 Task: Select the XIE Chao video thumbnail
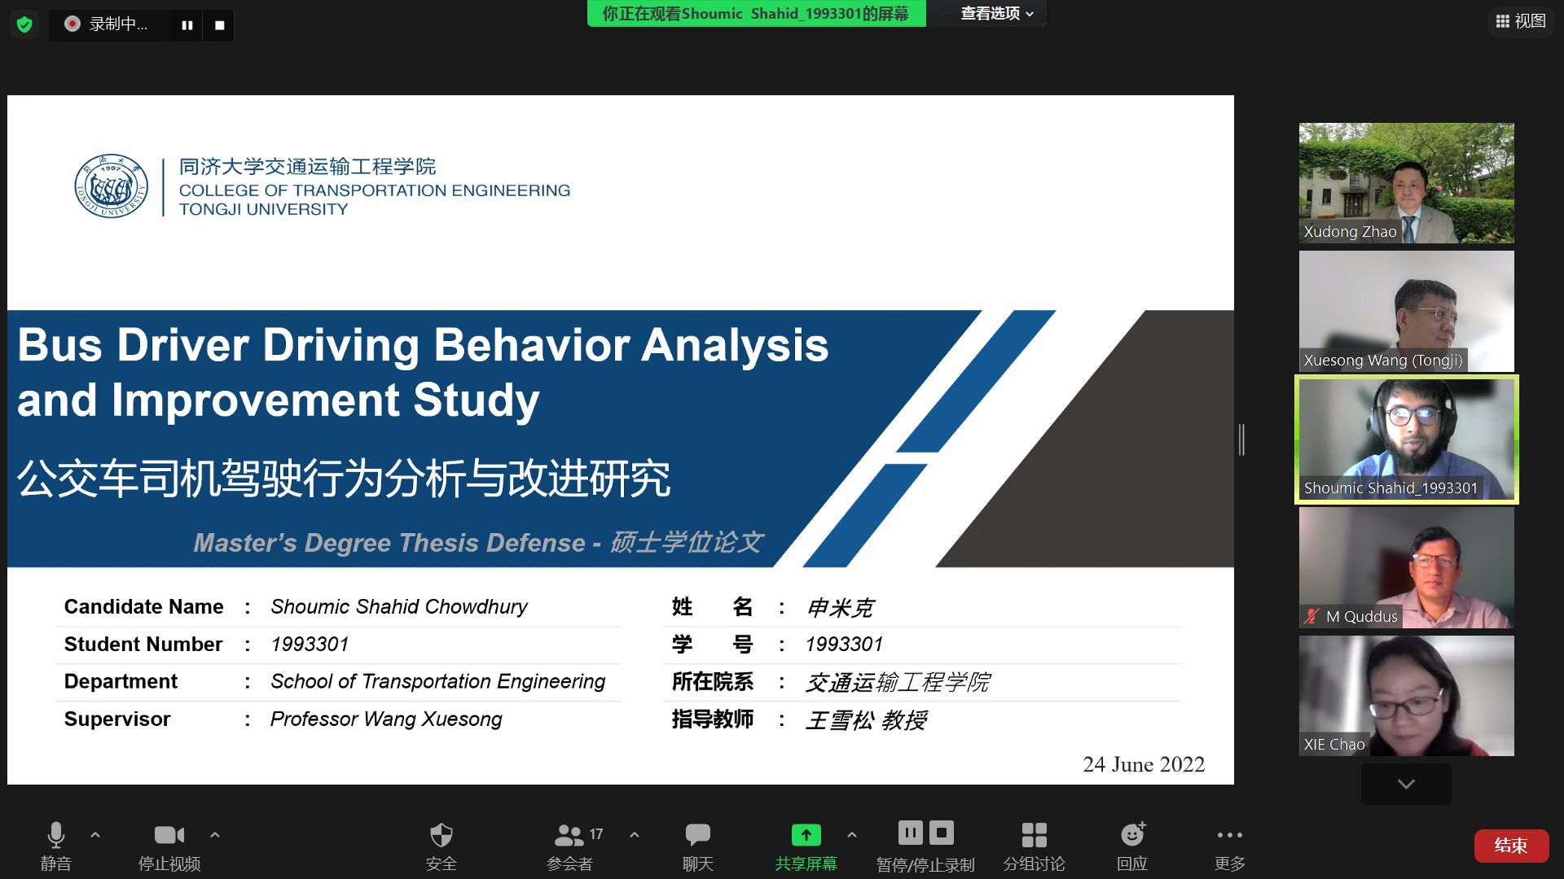(x=1406, y=696)
